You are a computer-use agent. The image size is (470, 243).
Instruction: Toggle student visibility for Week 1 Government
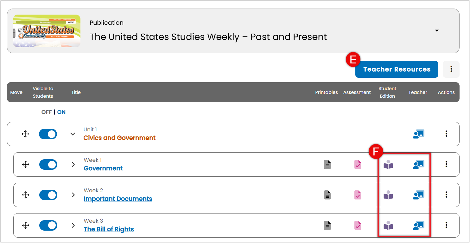point(48,164)
